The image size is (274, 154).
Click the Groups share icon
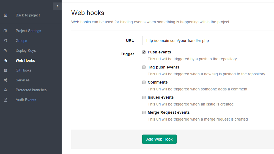coord(6,41)
